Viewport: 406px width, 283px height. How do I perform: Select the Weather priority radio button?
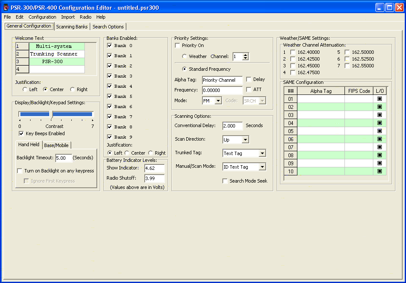pos(185,56)
